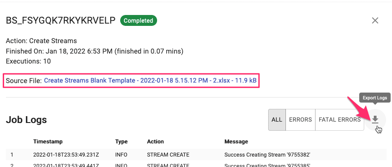Viewport: 392px width, 167px height.
Task: Click the 'Source File:' label
Action: [x=24, y=81]
